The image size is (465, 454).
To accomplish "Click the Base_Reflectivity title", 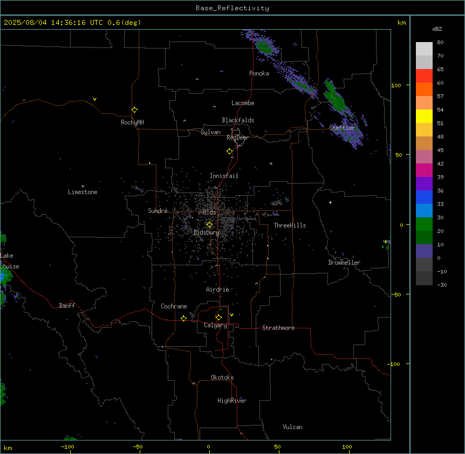I will coord(232,8).
